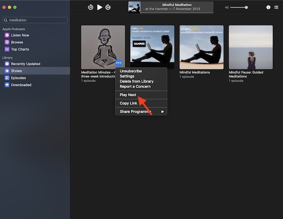Open Top Charts in sidebar
The width and height of the screenshot is (283, 219).
[x=35, y=49]
